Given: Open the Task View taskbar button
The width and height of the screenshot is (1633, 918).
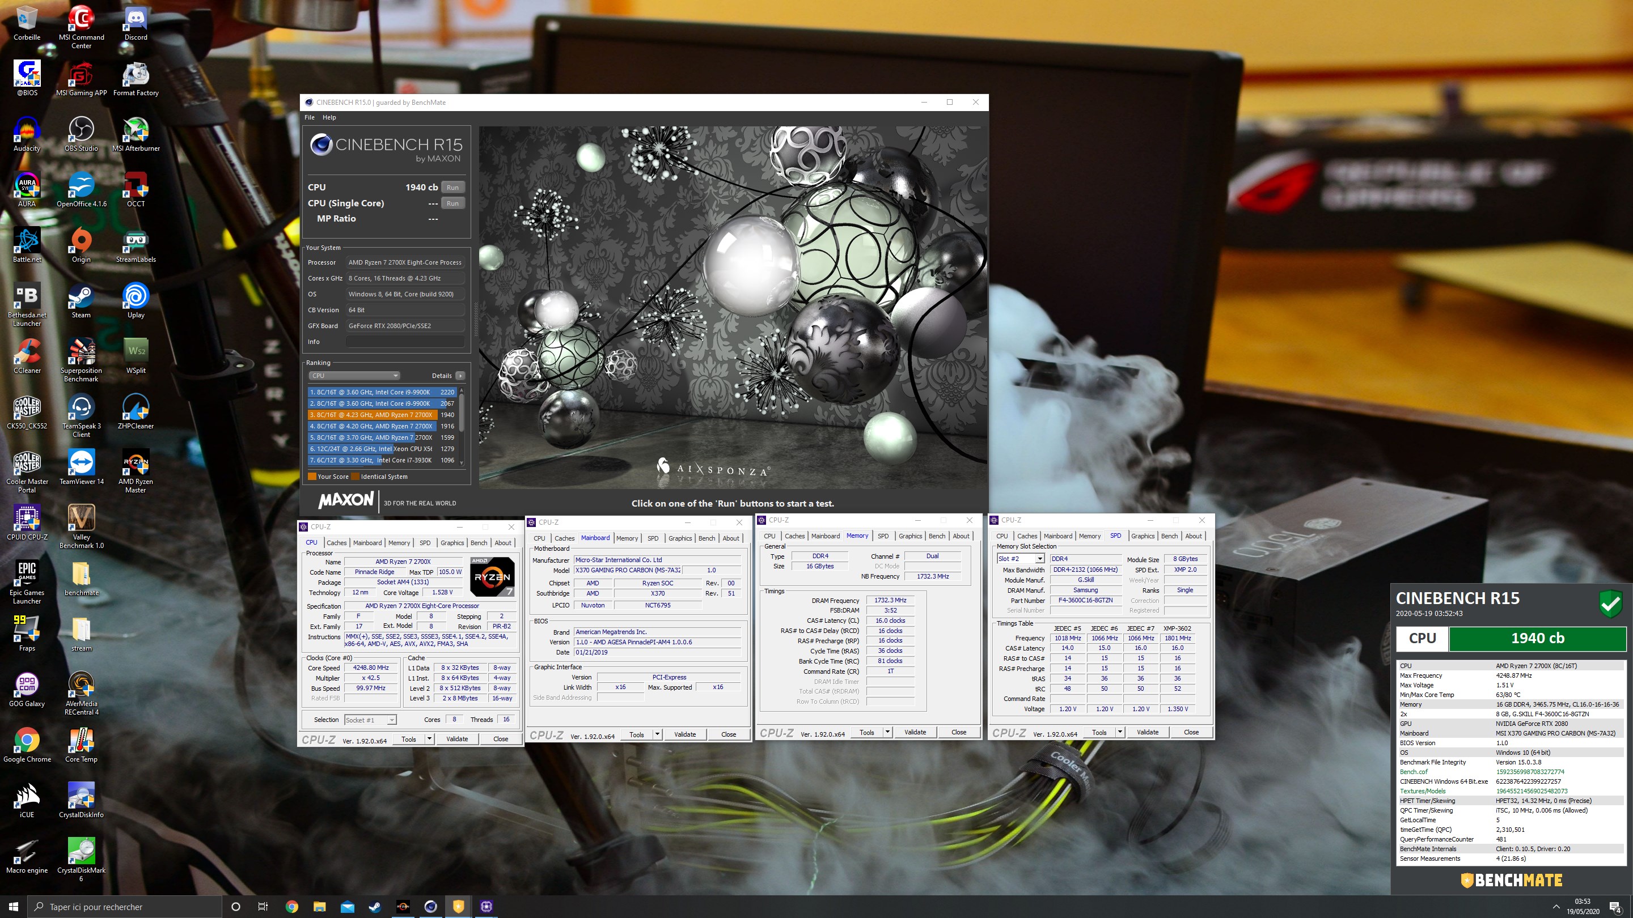Looking at the screenshot, I should (x=263, y=907).
